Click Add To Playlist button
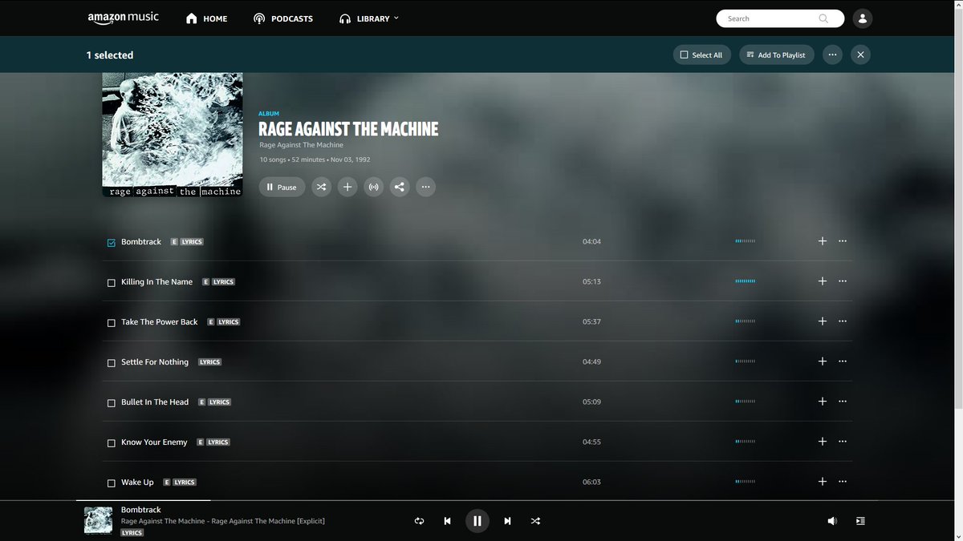 click(x=777, y=55)
